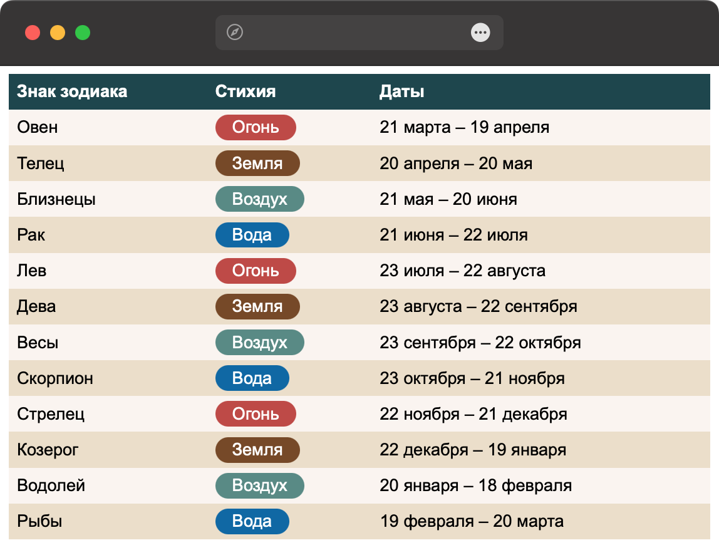Viewport: 719px width, 560px height.
Task: Click the teal "Воздух" badge for Близнецы
Action: tap(259, 199)
